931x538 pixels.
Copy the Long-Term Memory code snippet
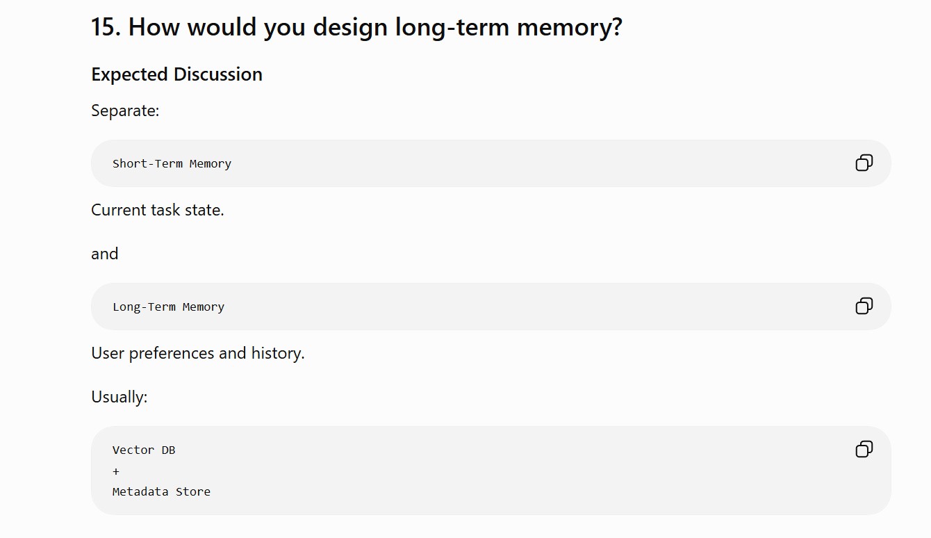(864, 306)
